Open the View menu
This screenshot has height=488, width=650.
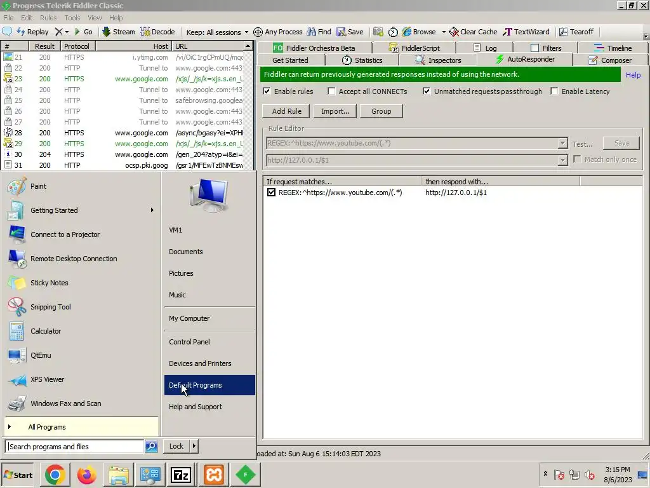[95, 18]
